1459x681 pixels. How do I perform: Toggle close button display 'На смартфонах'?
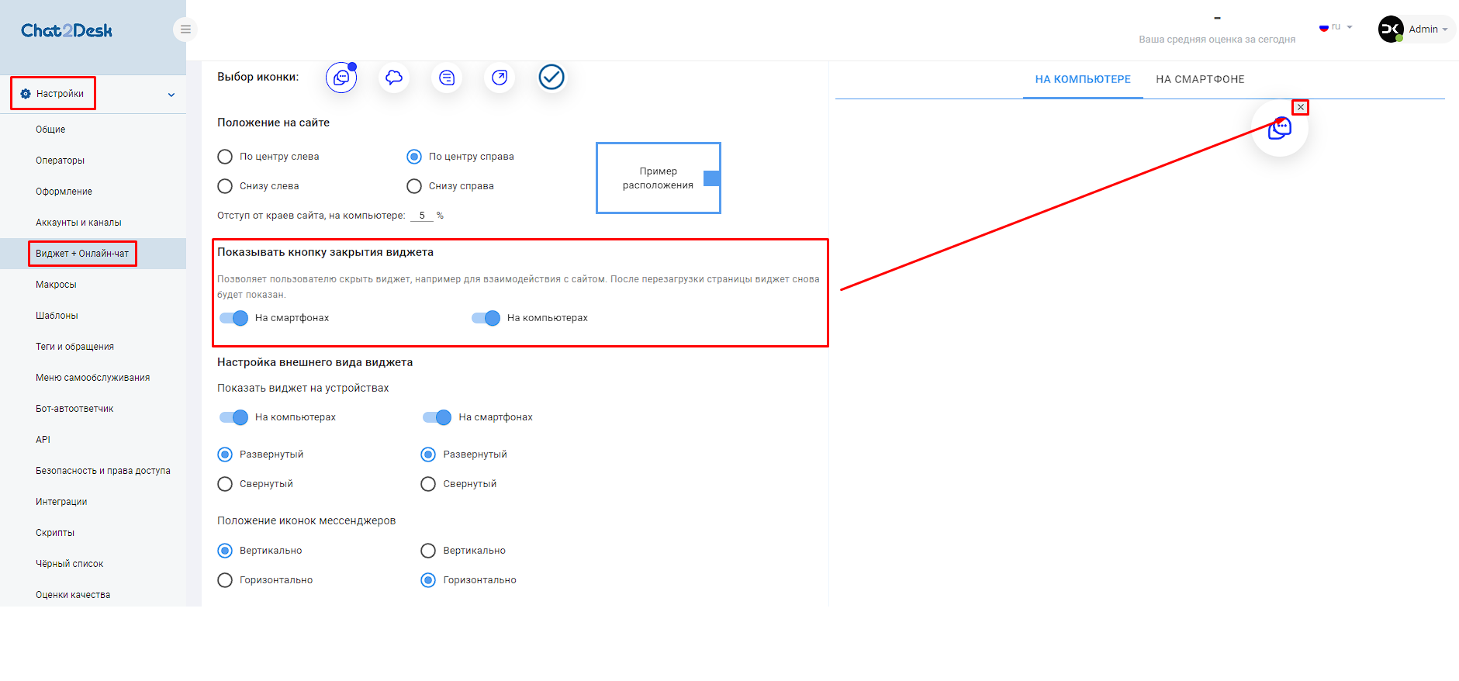point(233,318)
